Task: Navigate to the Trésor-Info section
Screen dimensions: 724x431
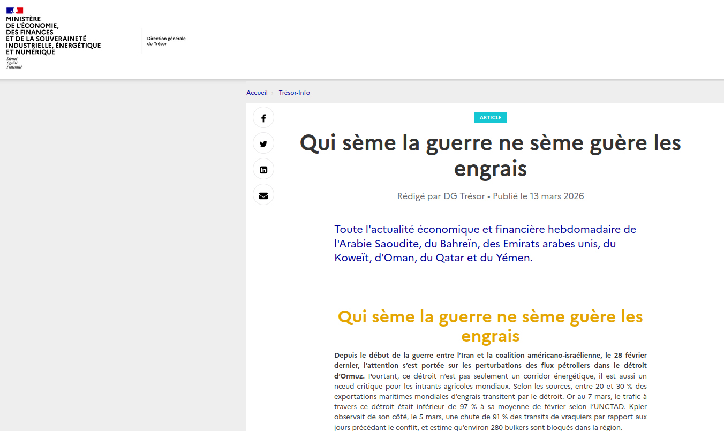Action: click(294, 92)
